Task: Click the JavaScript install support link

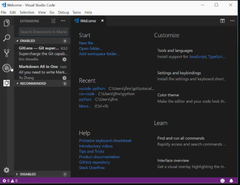Action: tap(198, 57)
